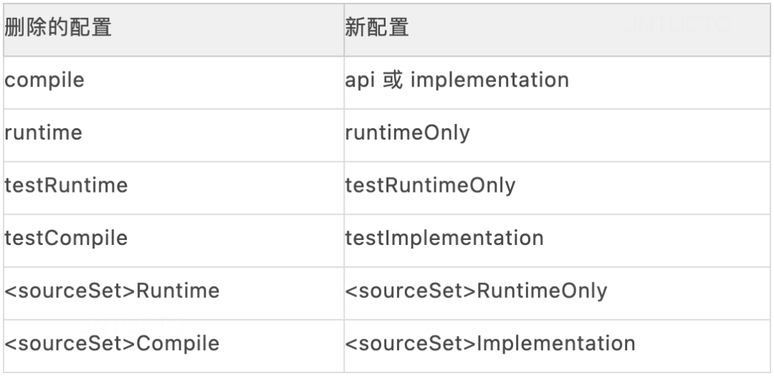
Task: Click the word 'api' in the table
Action: point(360,79)
